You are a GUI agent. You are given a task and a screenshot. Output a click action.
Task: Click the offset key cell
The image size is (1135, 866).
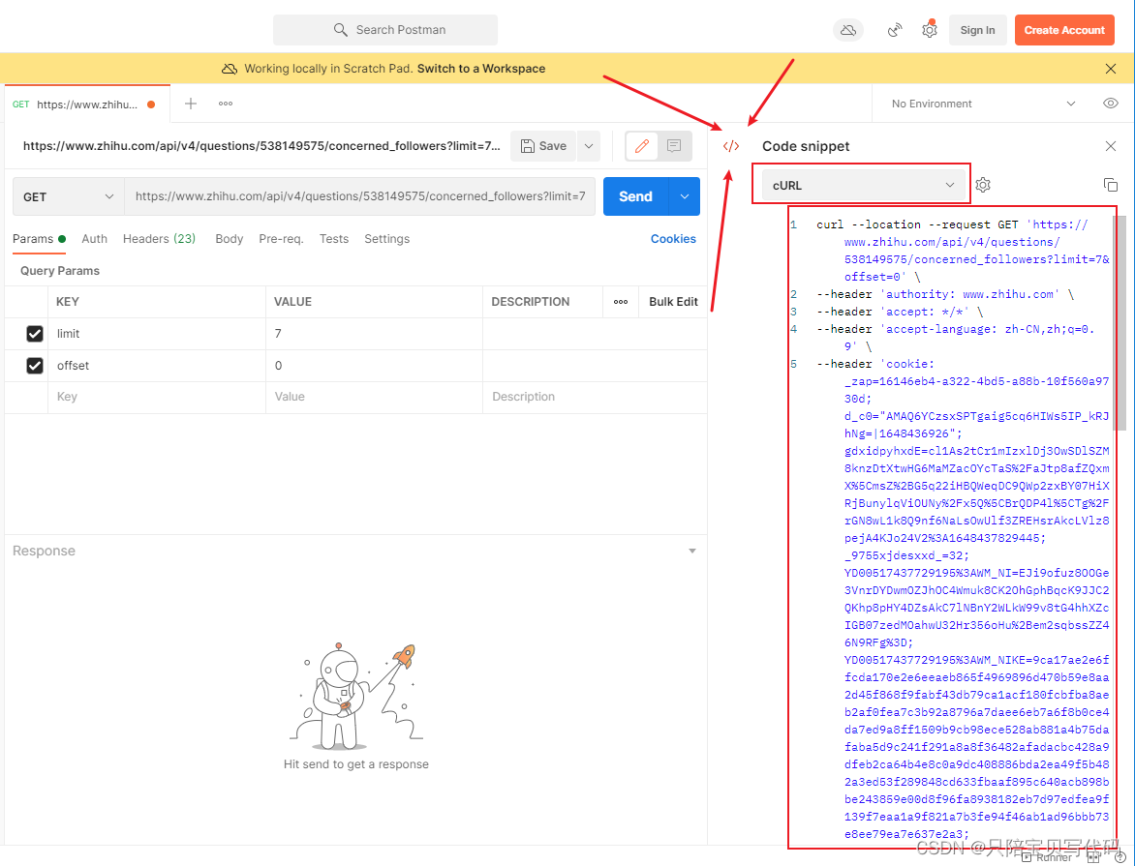coord(157,366)
